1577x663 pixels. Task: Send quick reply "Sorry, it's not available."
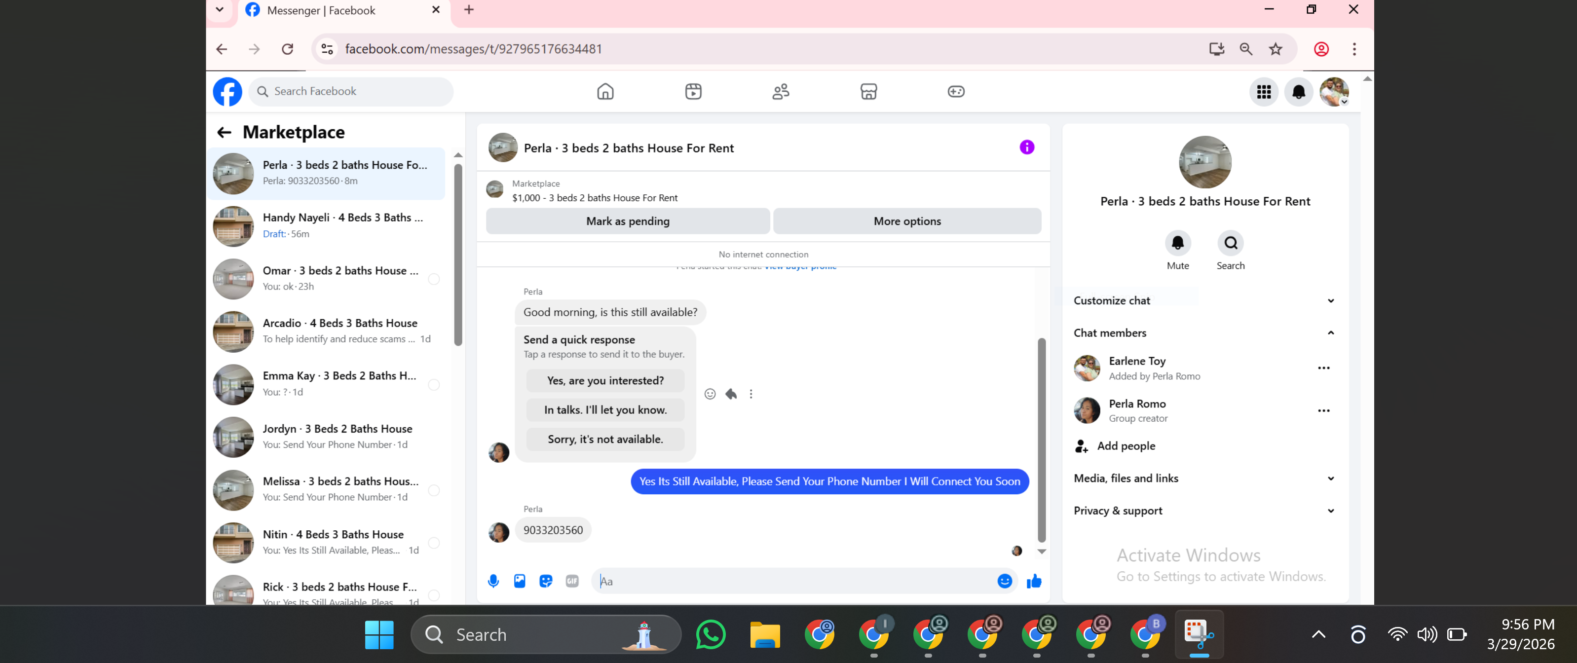[x=605, y=440]
